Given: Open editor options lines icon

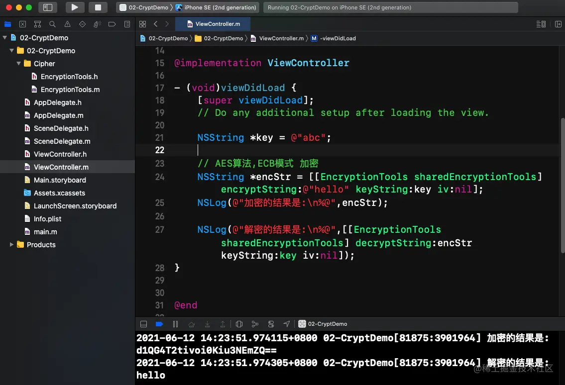Looking at the screenshot, I should click(541, 24).
